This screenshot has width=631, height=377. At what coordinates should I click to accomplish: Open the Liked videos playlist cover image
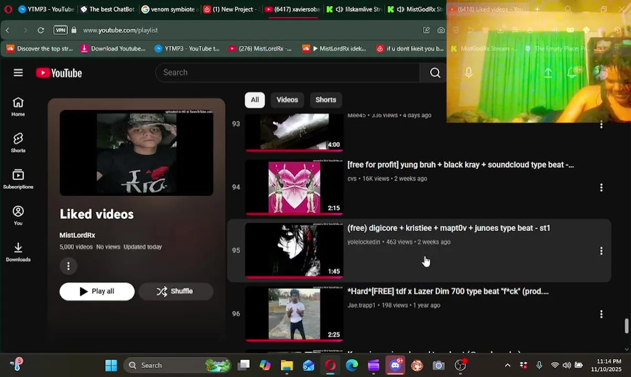[x=136, y=152]
